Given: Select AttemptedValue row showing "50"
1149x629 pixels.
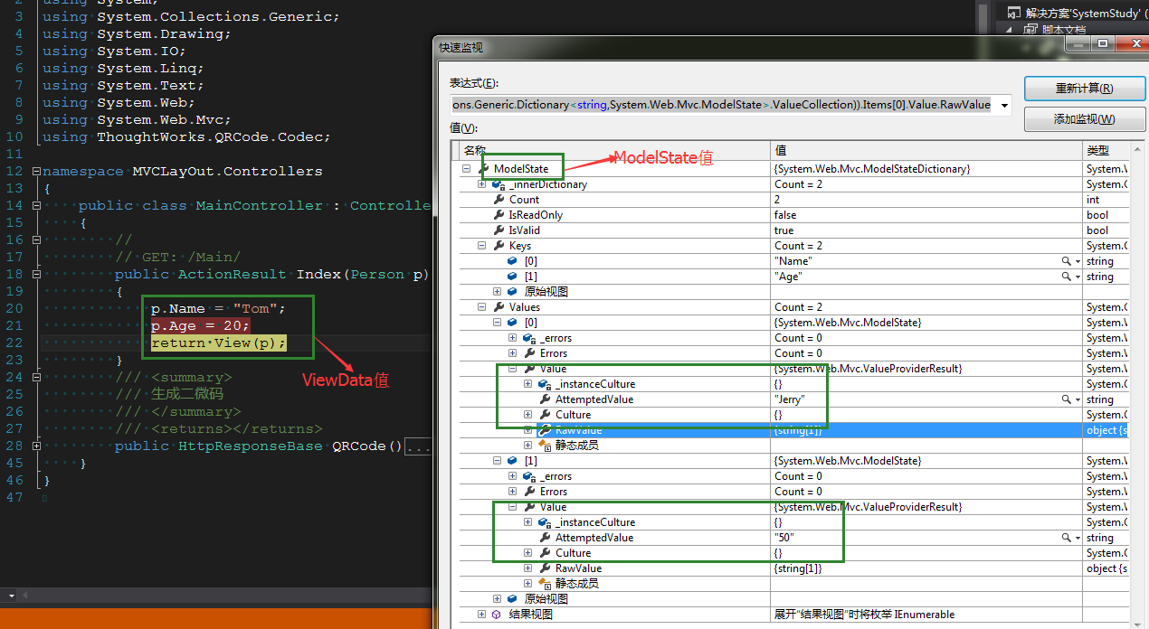Looking at the screenshot, I should pos(794,538).
